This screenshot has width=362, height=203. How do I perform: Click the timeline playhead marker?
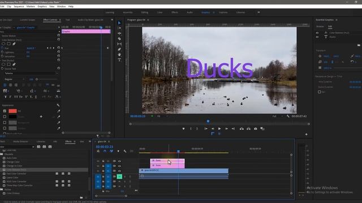pyautogui.click(x=178, y=151)
